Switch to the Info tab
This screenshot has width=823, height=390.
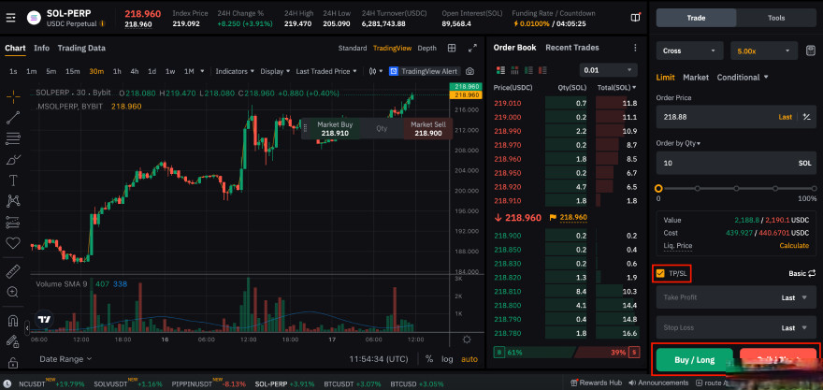click(41, 48)
